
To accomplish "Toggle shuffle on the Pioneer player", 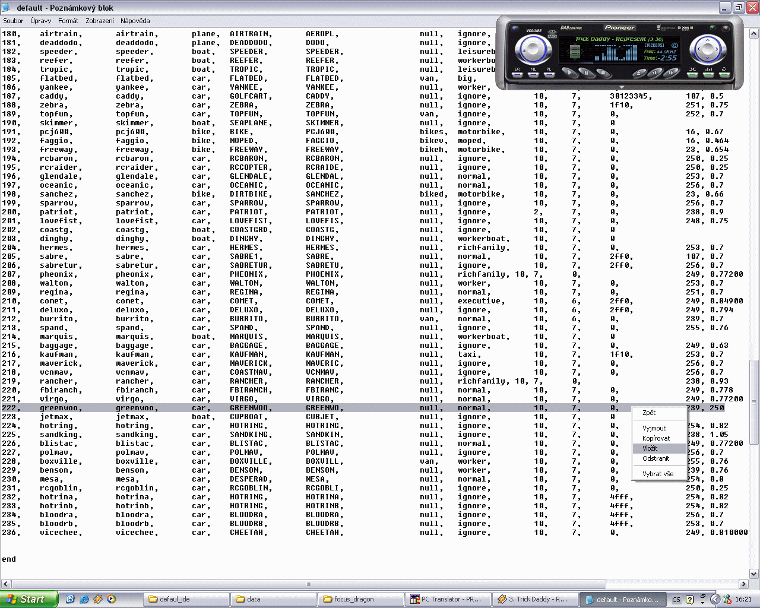I will 692,73.
